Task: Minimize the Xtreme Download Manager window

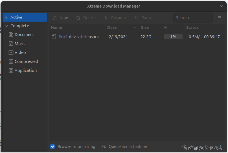Action: click(202, 6)
